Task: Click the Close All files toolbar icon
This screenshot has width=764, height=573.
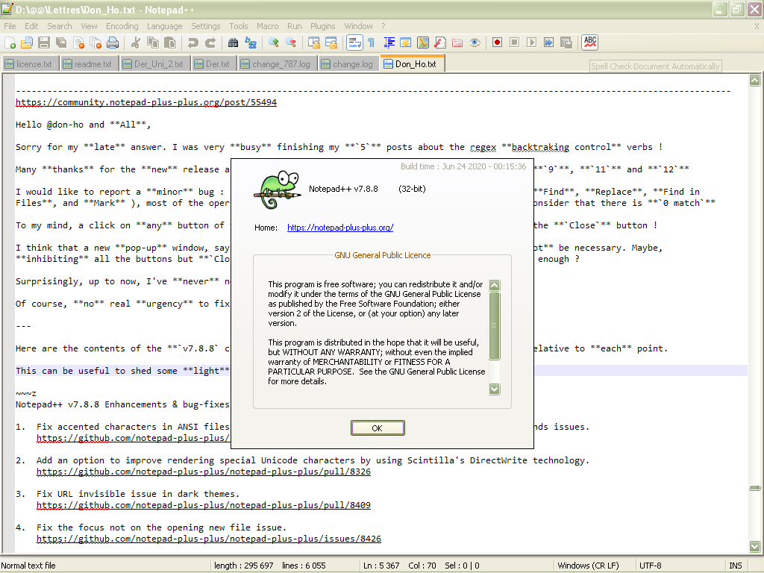Action: point(95,43)
